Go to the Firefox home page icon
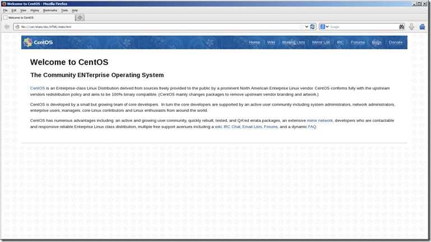The image size is (431, 242). coord(422,27)
